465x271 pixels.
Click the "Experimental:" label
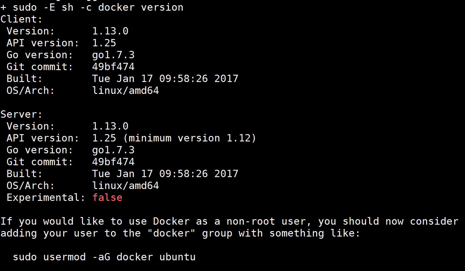(x=46, y=198)
